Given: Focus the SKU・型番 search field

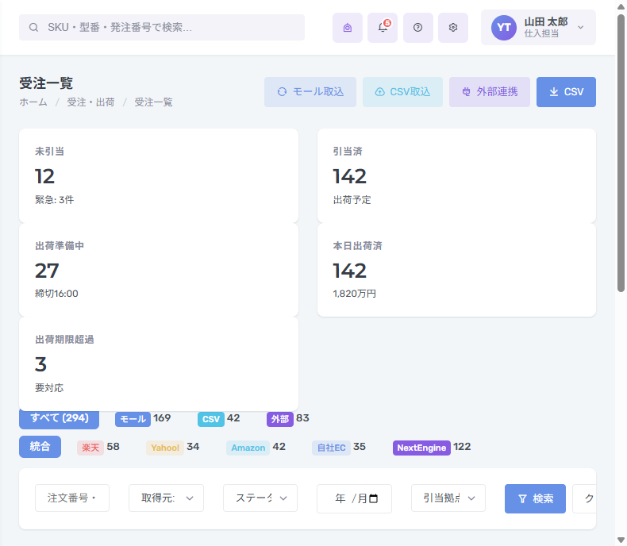Looking at the screenshot, I should 162,27.
